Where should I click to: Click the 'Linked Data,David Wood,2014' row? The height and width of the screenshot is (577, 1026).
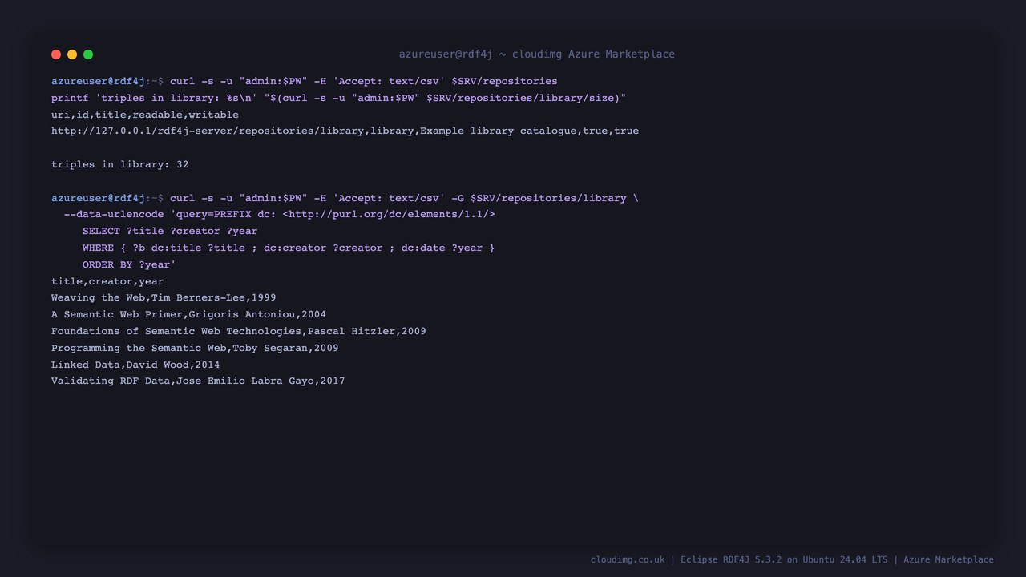[135, 365]
